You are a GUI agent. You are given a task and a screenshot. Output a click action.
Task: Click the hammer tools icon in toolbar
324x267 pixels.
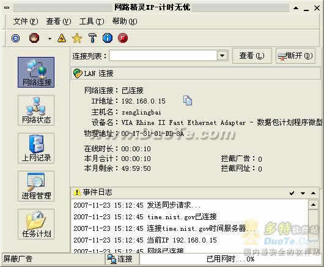(x=92, y=38)
